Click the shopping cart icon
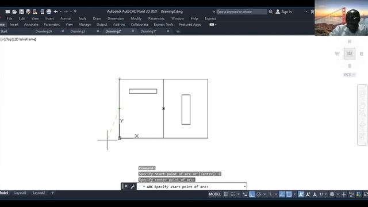Screen dimensions: 368x207 point(312,11)
